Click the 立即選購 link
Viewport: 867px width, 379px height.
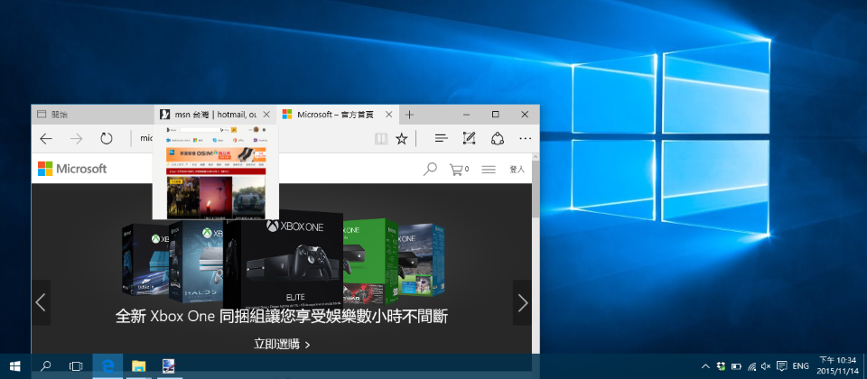[282, 344]
